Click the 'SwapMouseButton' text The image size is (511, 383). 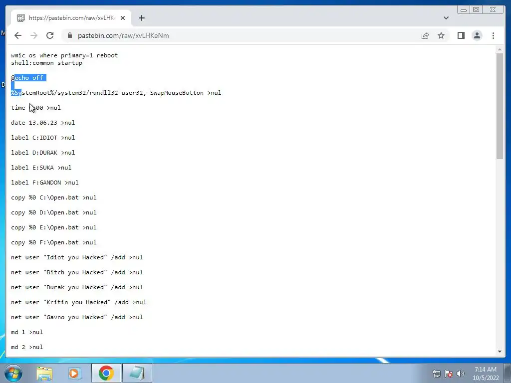pos(177,93)
